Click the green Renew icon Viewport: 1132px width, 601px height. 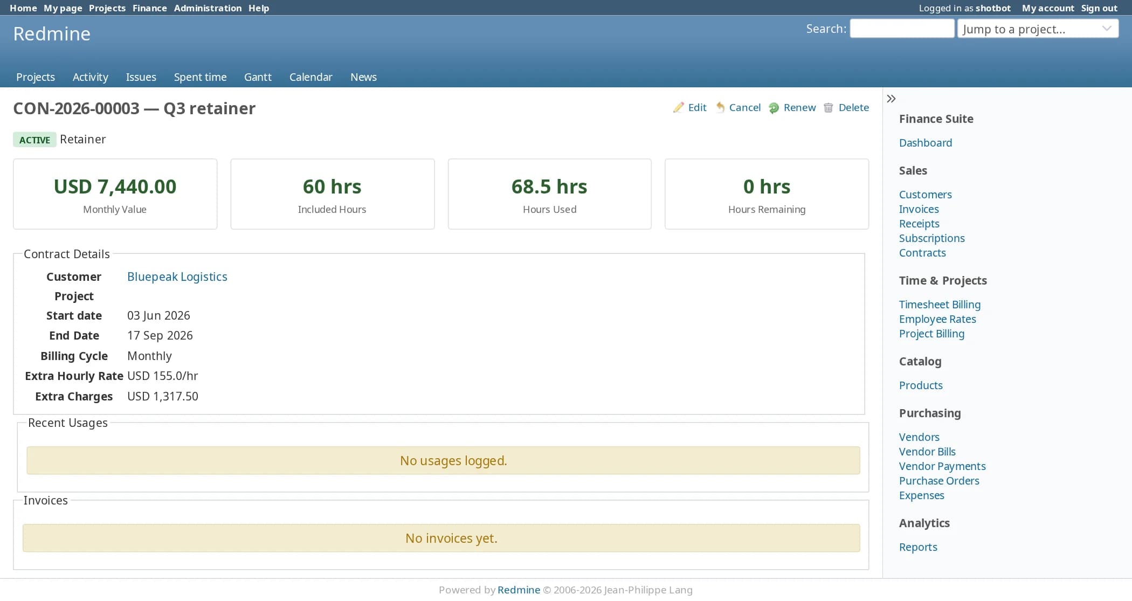click(774, 108)
